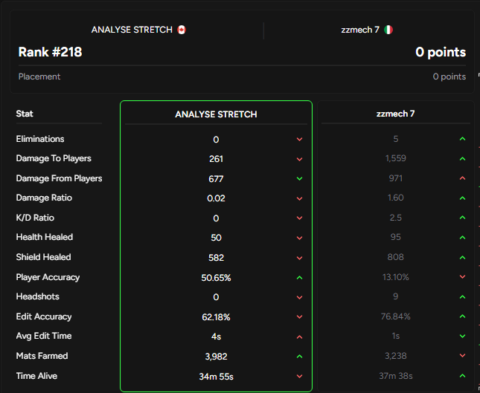Click the green arrow beside zzmech 7 Headshots 9

click(463, 296)
